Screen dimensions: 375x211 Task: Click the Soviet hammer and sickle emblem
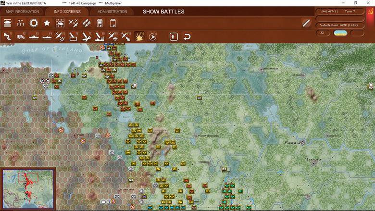coord(370,12)
